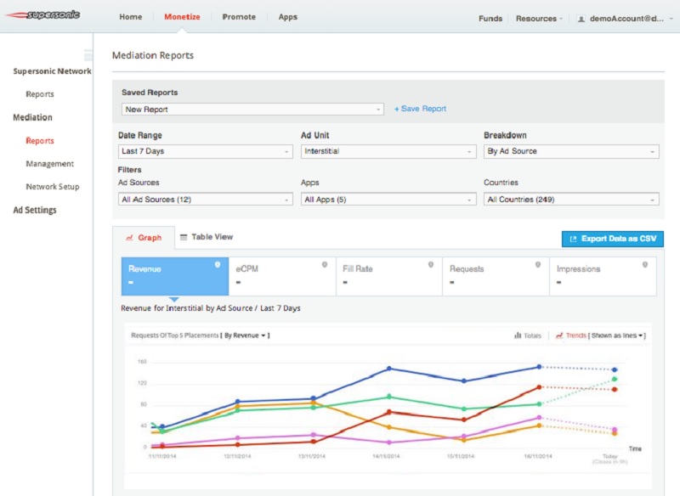680x496 pixels.
Task: Click the export icon in the CSV button
Action: [x=573, y=239]
